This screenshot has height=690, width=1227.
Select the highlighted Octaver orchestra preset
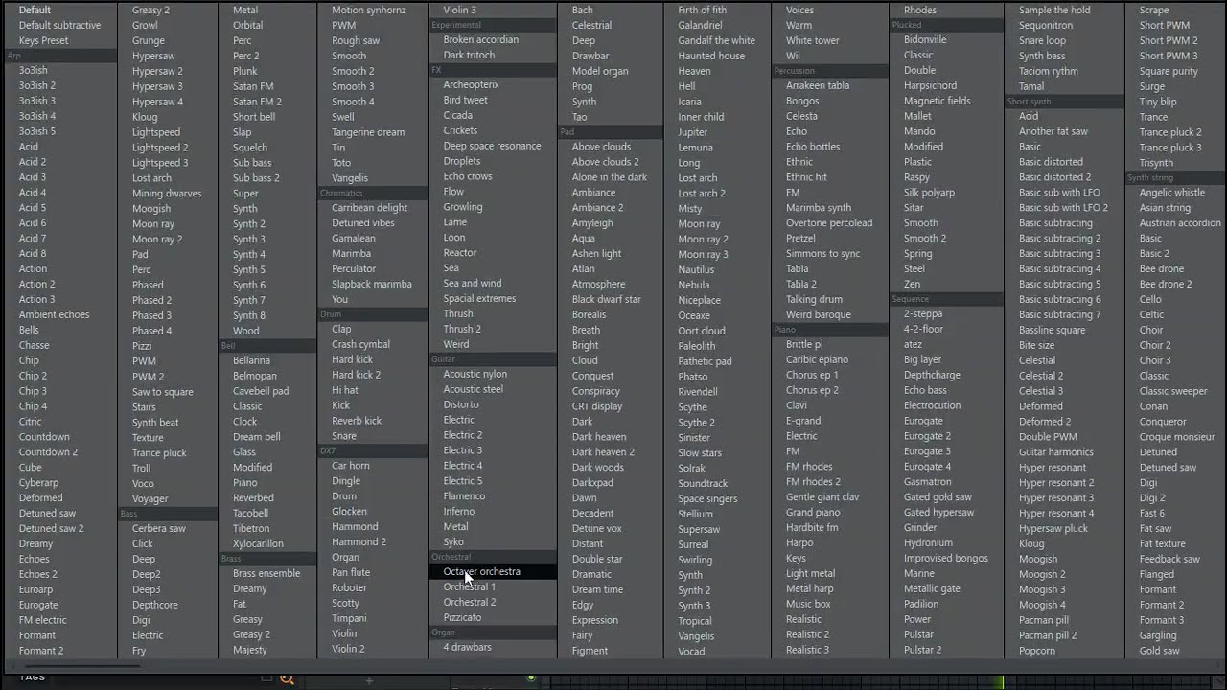(x=482, y=571)
